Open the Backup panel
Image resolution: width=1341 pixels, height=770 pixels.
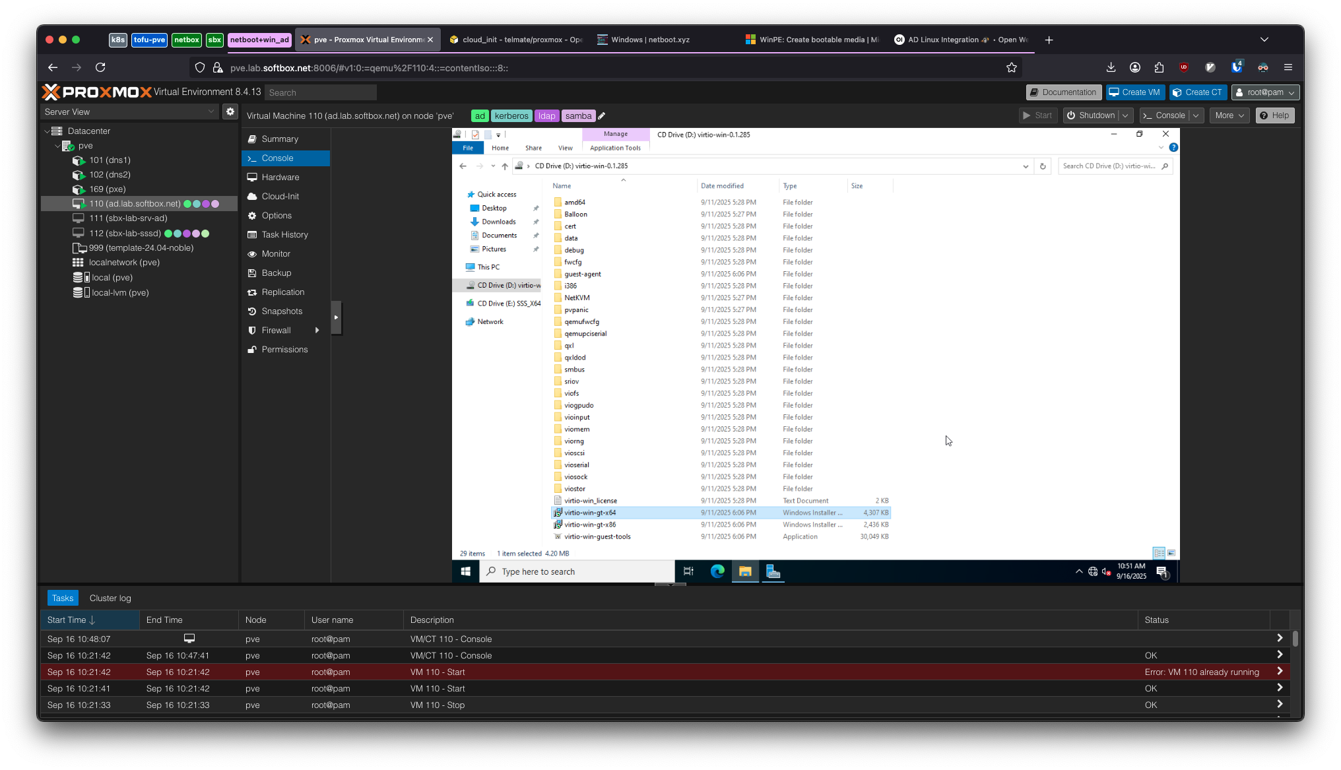click(275, 273)
